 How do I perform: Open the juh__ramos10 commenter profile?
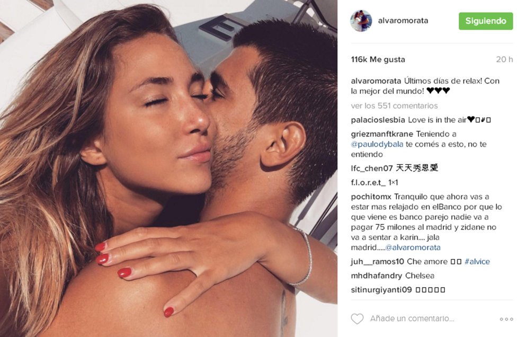point(377,261)
